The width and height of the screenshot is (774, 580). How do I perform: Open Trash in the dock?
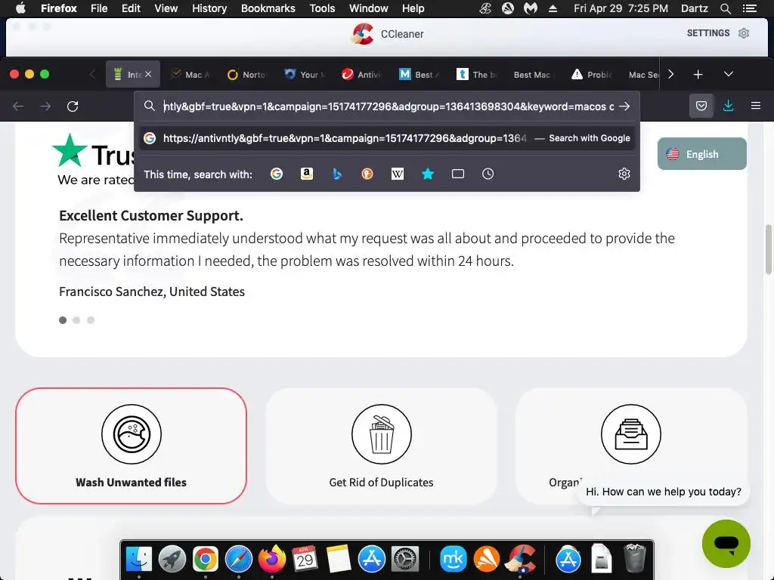[x=635, y=560]
